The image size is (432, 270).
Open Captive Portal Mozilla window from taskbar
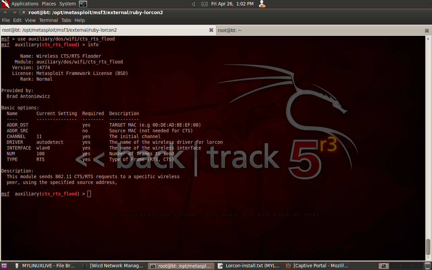click(317, 266)
